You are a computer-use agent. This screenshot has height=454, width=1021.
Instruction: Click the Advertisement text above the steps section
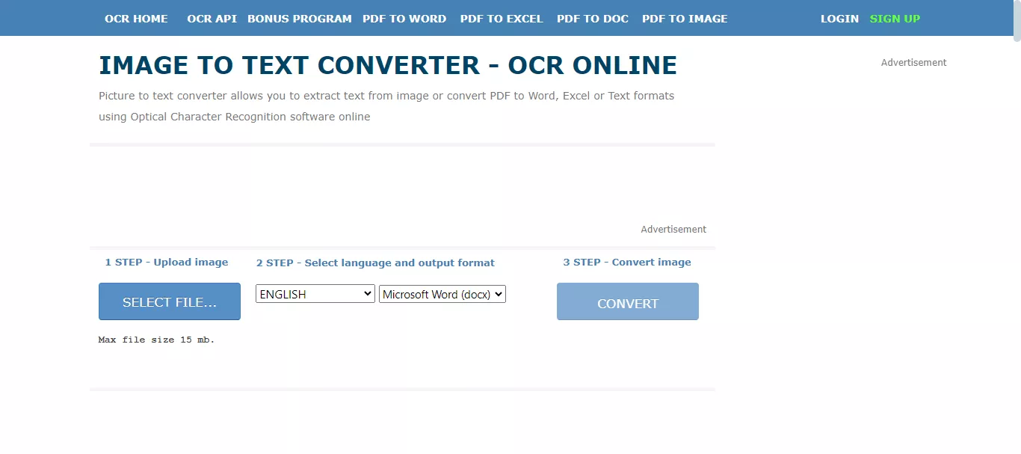pos(673,229)
